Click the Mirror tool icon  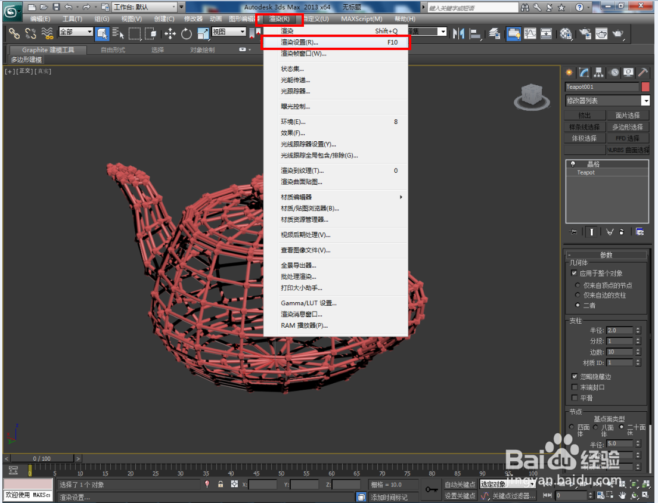click(458, 33)
